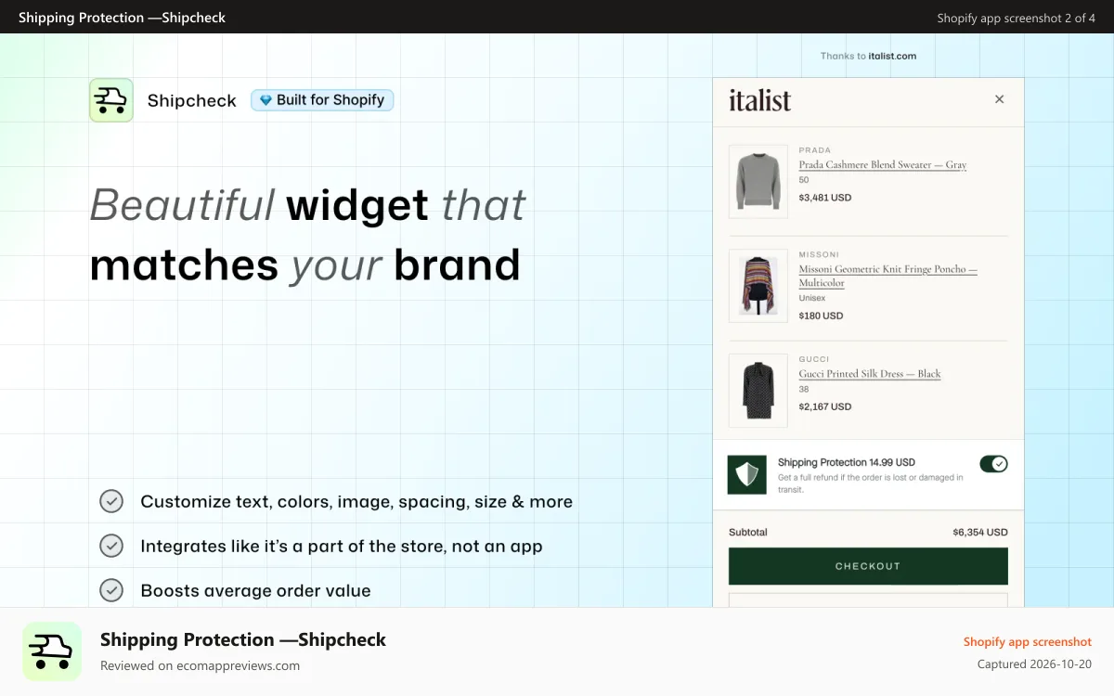Open Missoni Geometric Knit Fringe Poncho link
The width and height of the screenshot is (1114, 696).
(x=887, y=276)
